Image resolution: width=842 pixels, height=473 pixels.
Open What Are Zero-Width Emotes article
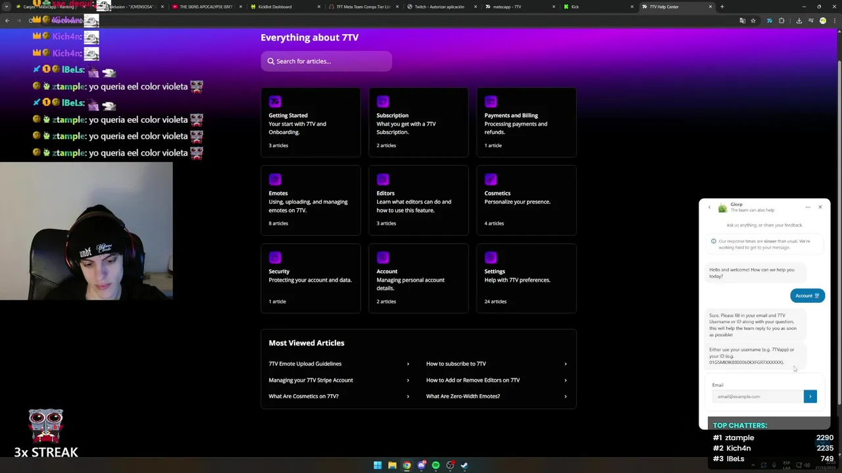coord(463,396)
